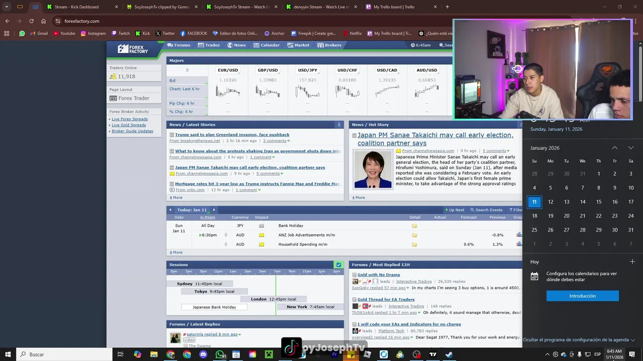Reload the page with the browser refresh icon
643x361 pixels.
pos(31,21)
